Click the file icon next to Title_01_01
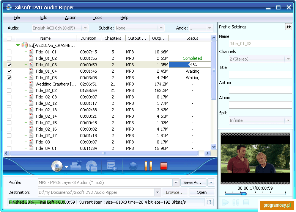 click(x=31, y=51)
